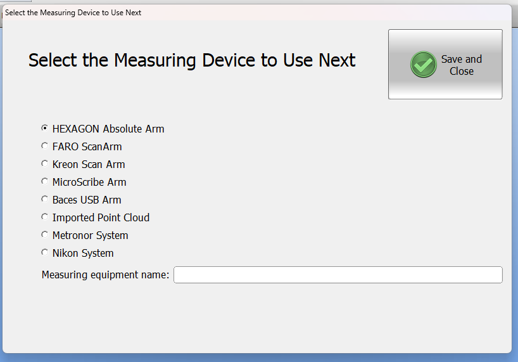Pick the MicroScribe Arm radio button
Image resolution: width=518 pixels, height=362 pixels.
(x=44, y=181)
